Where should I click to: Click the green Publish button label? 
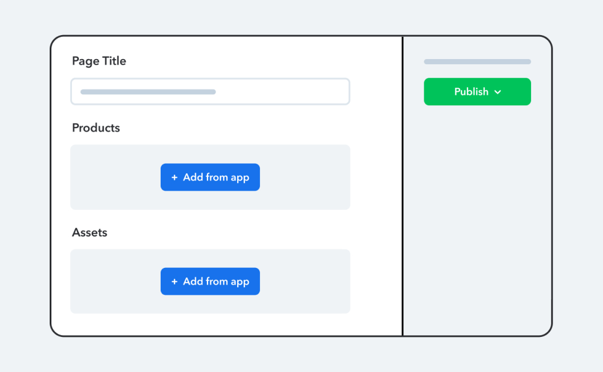471,92
